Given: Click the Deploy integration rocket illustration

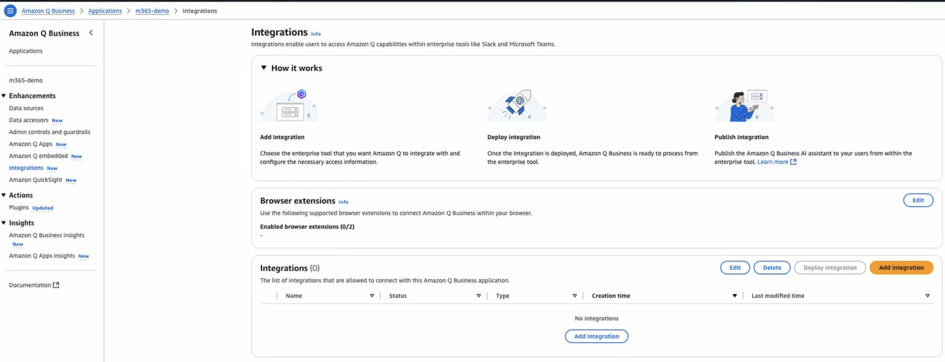Looking at the screenshot, I should (x=517, y=105).
